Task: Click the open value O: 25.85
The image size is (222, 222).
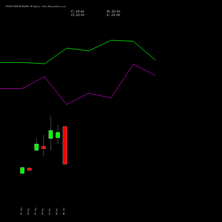Action: tap(78, 15)
